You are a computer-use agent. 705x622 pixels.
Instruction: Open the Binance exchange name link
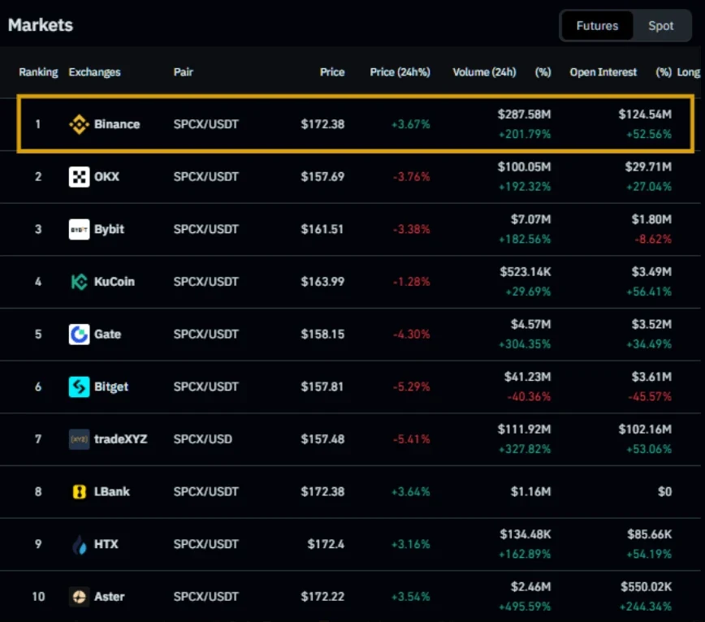pyautogui.click(x=117, y=124)
